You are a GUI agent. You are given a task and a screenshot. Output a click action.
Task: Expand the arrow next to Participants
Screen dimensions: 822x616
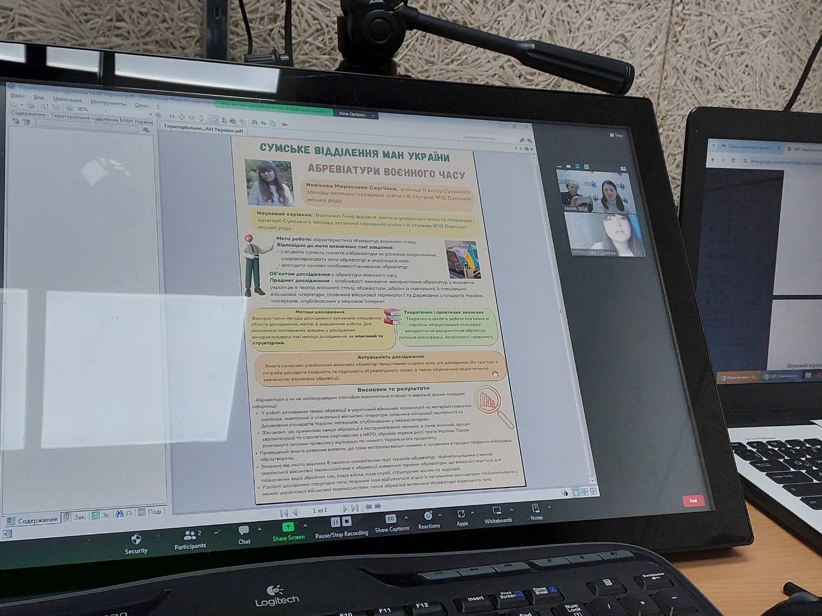point(216,533)
